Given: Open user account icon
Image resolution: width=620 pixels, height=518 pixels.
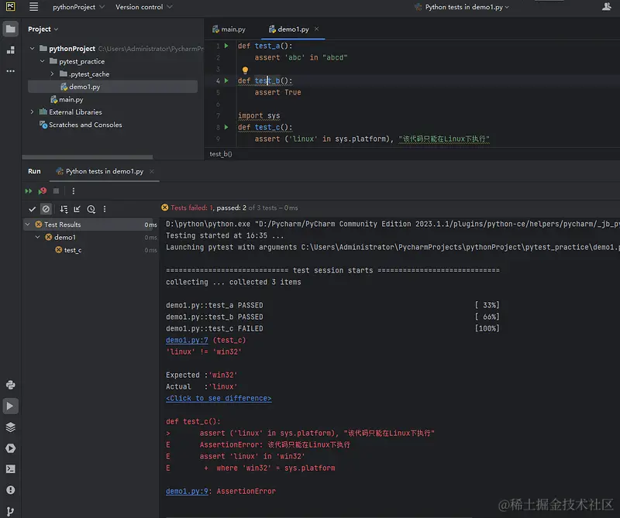Looking at the screenshot, I should 607,7.
